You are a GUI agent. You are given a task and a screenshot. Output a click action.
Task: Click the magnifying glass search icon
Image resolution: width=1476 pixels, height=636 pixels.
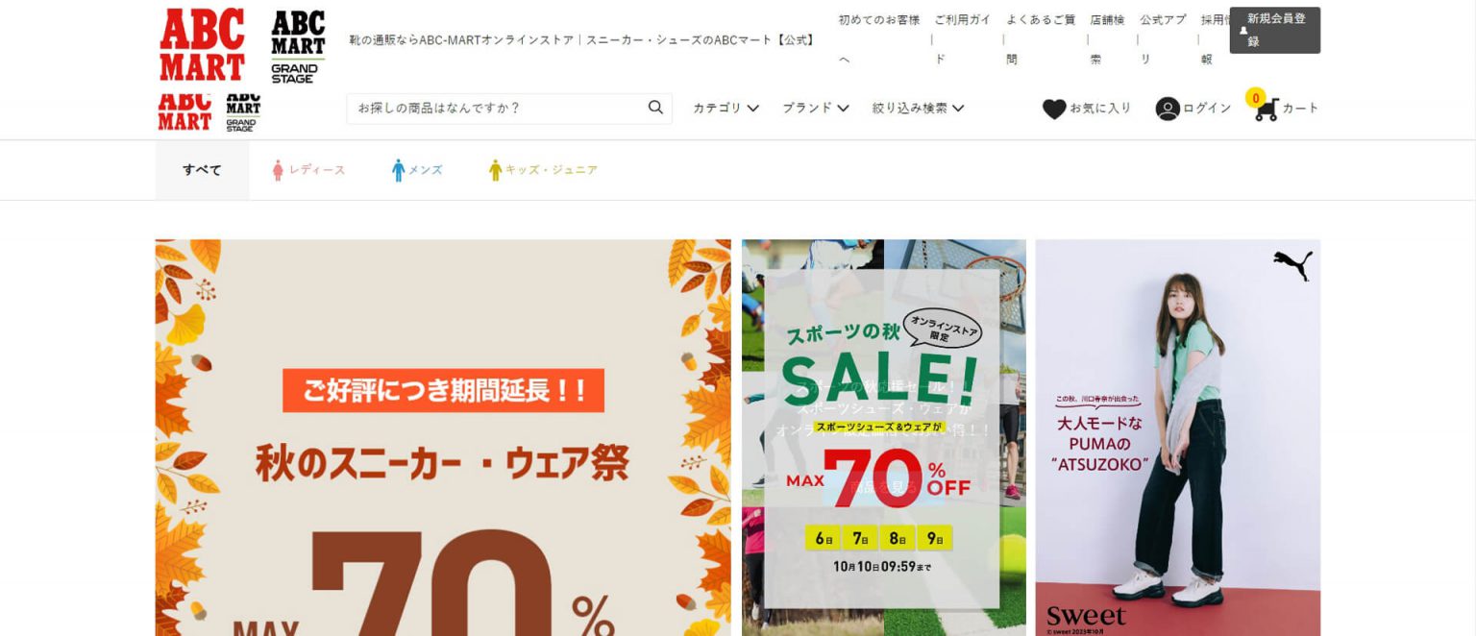tap(655, 108)
